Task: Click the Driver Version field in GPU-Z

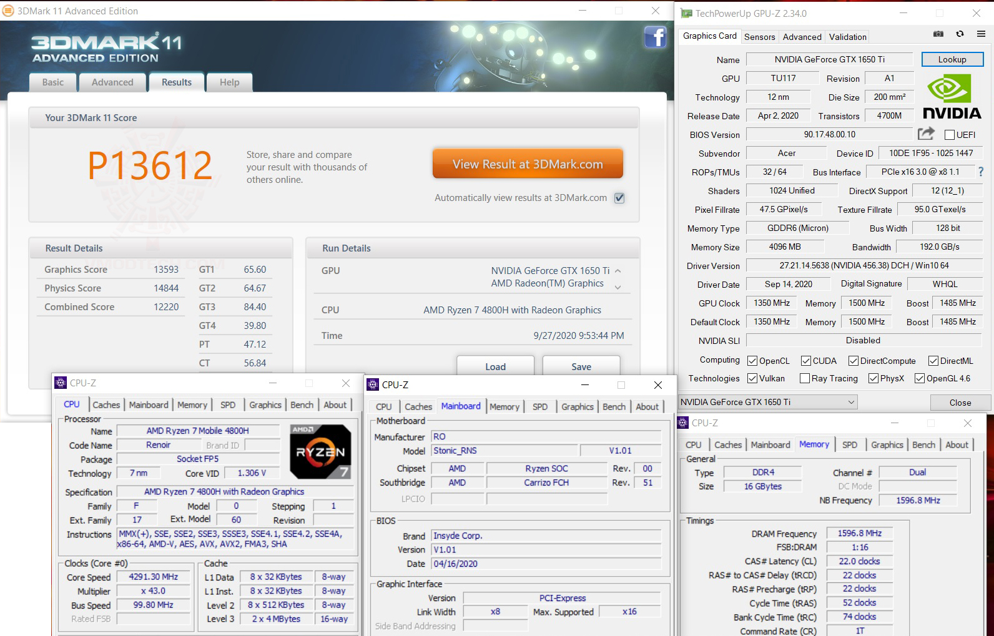Action: [864, 265]
